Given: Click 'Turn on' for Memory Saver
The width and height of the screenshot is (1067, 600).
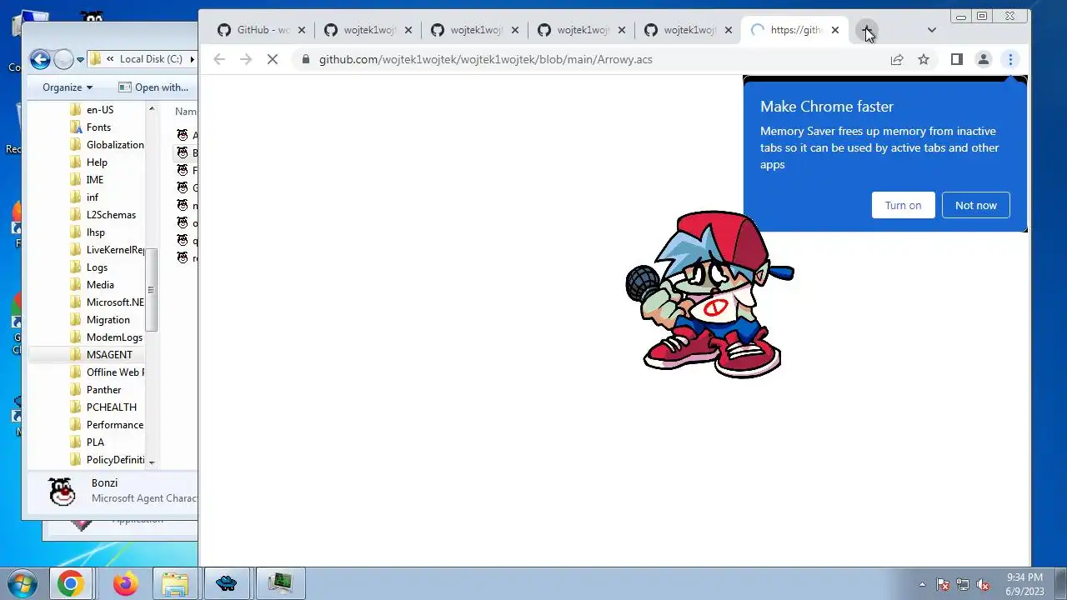Looking at the screenshot, I should (903, 205).
